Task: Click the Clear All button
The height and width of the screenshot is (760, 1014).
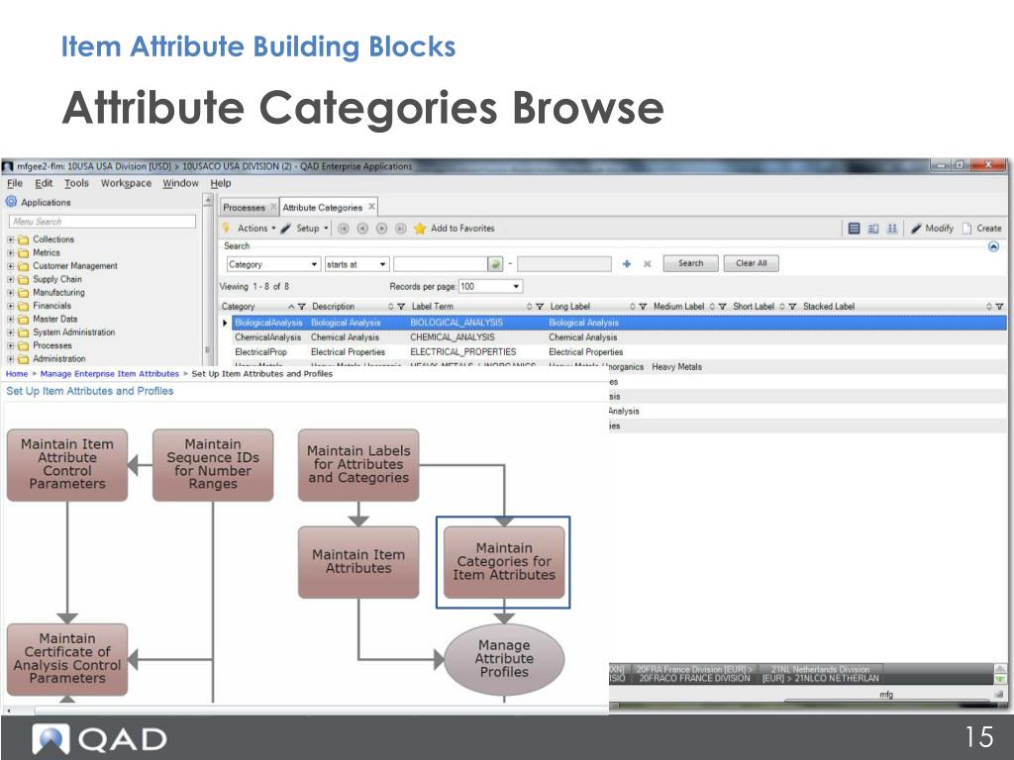Action: (x=751, y=263)
